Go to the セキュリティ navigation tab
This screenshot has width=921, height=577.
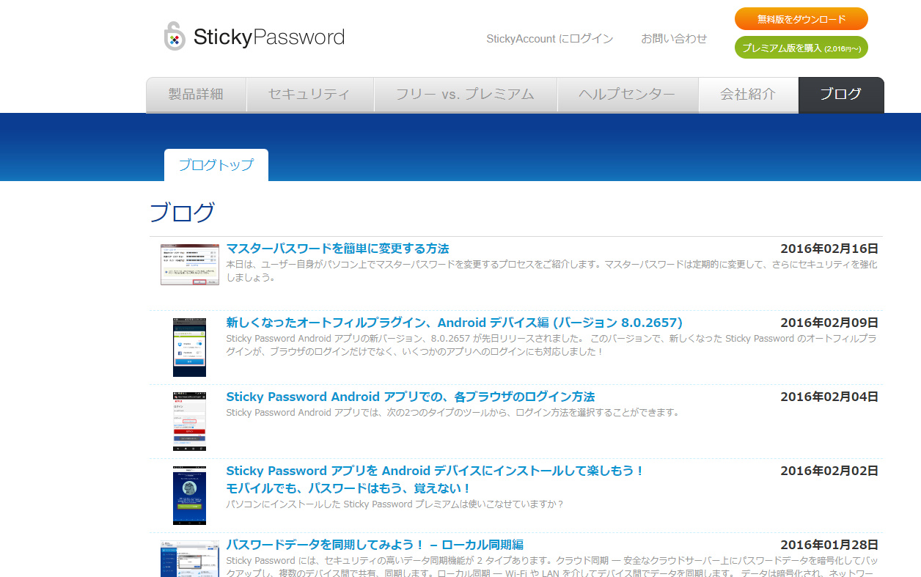309,95
